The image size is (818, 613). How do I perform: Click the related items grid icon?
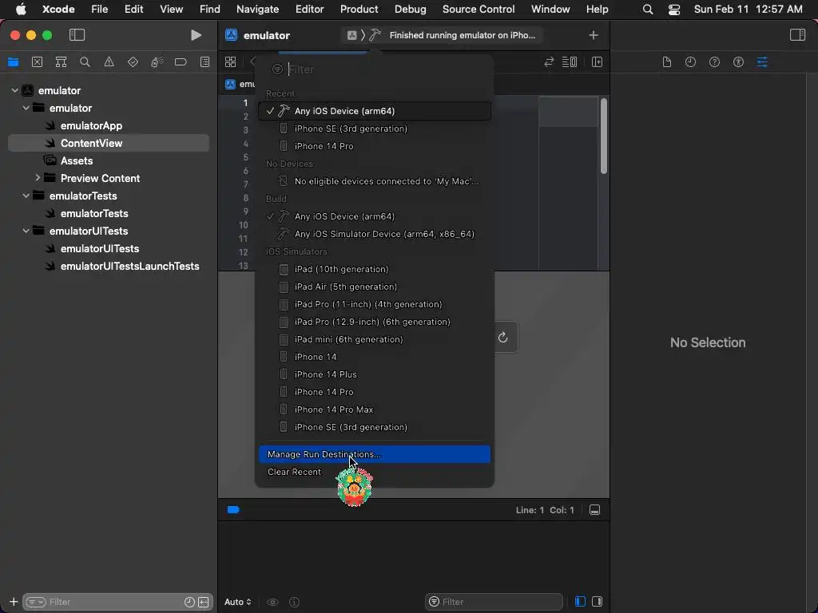[x=231, y=62]
